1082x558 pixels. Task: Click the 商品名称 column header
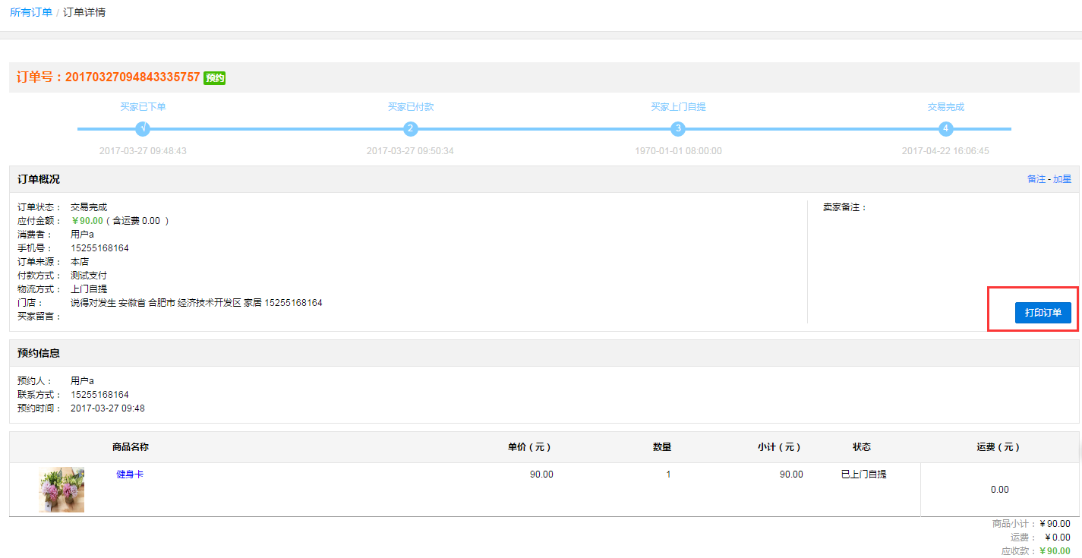tap(130, 447)
